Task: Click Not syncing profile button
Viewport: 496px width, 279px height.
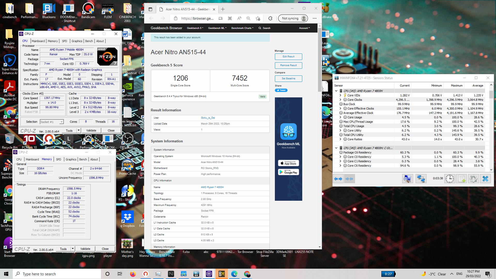Action: 293,18
